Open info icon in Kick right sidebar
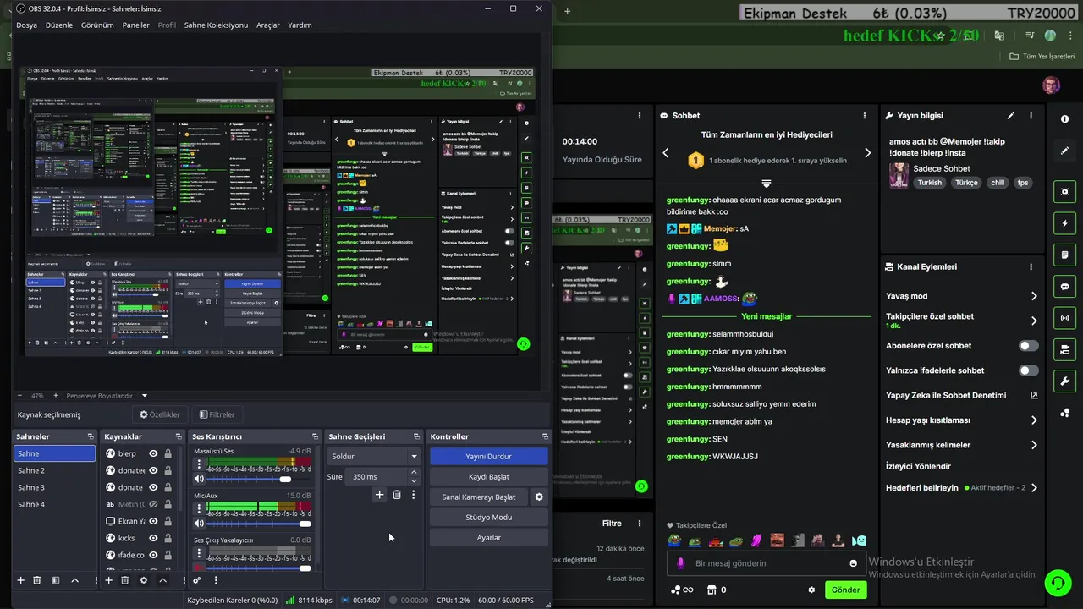This screenshot has width=1083, height=609. (1064, 119)
